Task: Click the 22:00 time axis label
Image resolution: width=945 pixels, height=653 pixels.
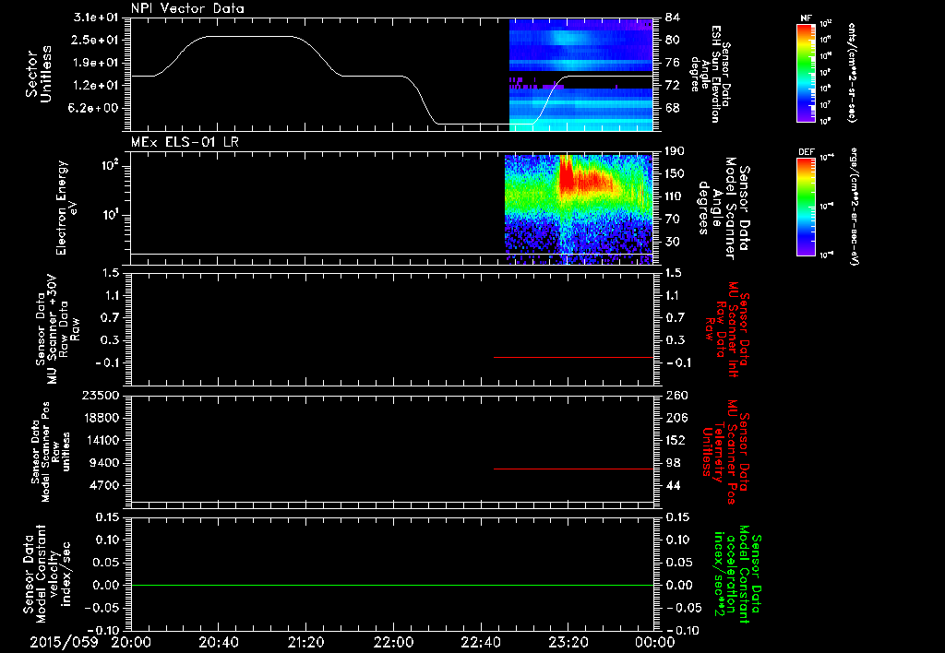Action: point(393,642)
